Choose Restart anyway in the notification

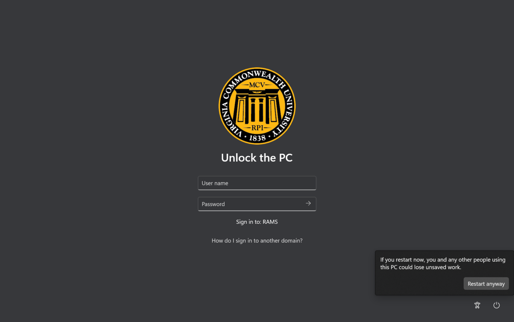[x=486, y=283]
